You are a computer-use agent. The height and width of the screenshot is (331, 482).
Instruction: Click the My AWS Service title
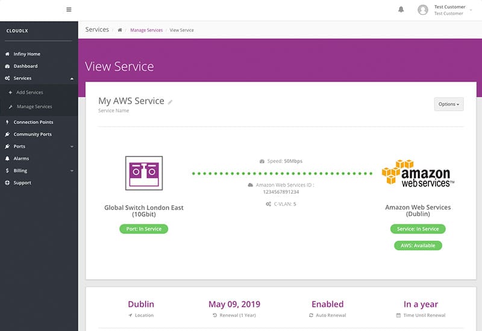click(131, 101)
